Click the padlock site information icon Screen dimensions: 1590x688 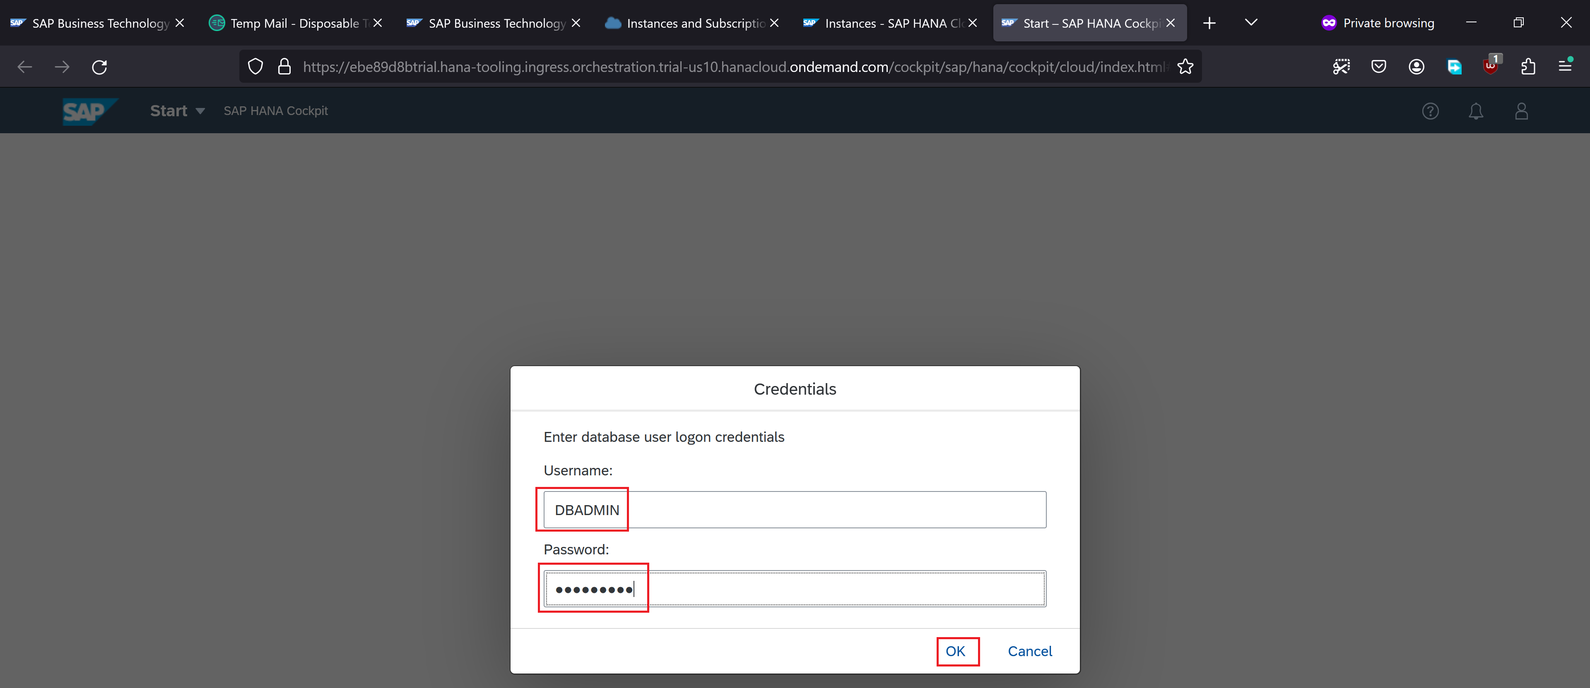284,67
